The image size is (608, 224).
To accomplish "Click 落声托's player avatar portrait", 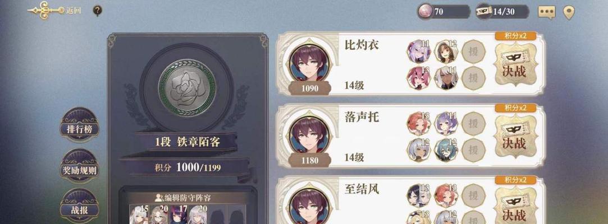I will [x=309, y=135].
